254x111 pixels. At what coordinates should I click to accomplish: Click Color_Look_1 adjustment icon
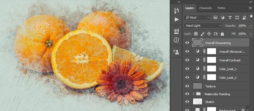[x=198, y=69]
